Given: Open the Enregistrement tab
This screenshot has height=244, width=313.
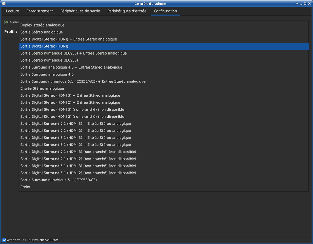Looking at the screenshot, I should tap(40, 11).
